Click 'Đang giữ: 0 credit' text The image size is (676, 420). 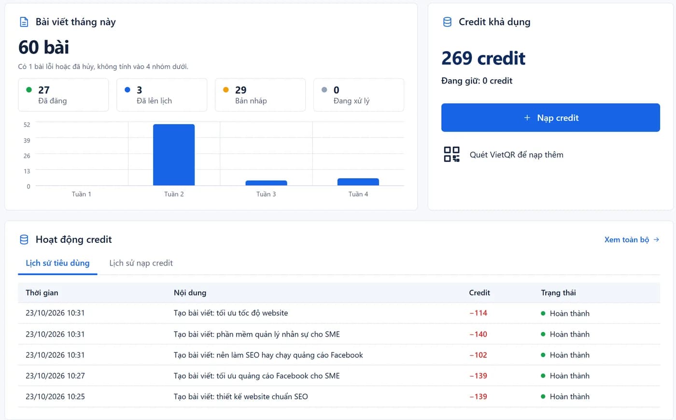click(x=477, y=81)
